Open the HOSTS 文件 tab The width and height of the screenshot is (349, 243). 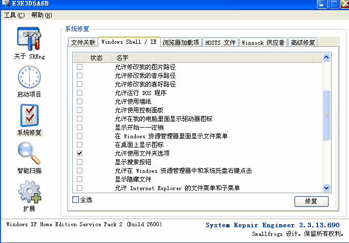coord(220,42)
